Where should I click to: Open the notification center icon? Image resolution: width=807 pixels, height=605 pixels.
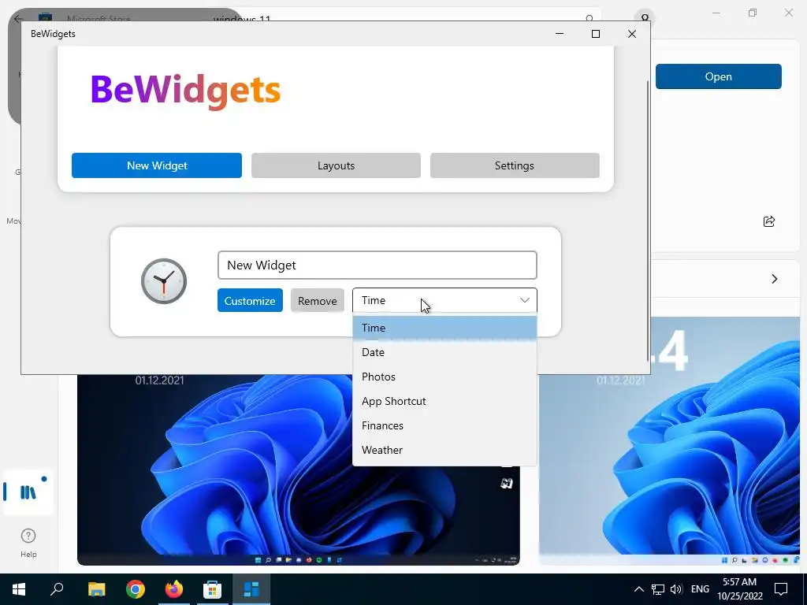coord(781,589)
